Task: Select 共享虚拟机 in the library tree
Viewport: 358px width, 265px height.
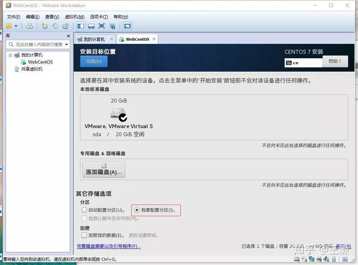Action: pos(32,69)
